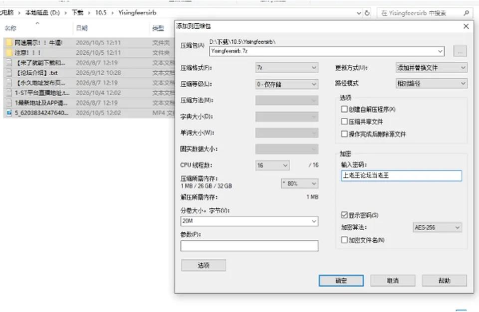Click the date cell 2026/9/12 10:28
The image size is (479, 312).
[x=98, y=73]
